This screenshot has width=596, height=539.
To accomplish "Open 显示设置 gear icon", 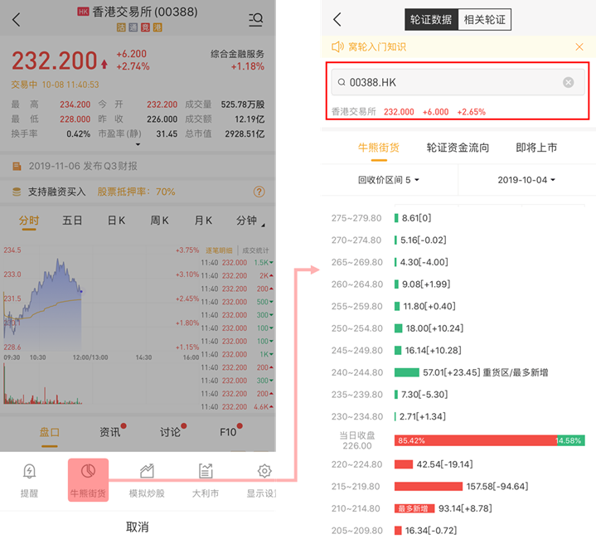I will tap(264, 471).
